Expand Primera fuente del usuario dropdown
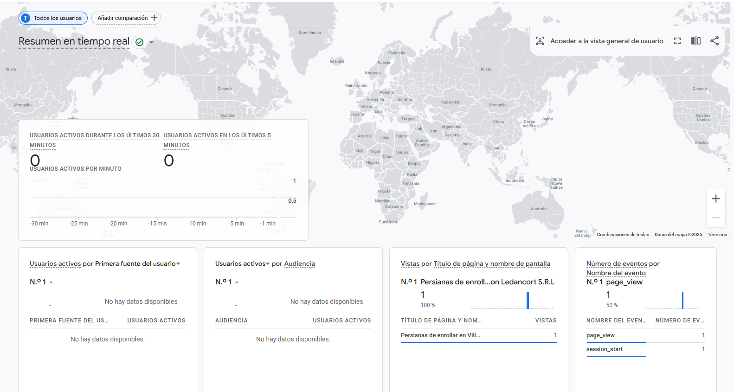Image resolution: width=734 pixels, height=392 pixels. 178,264
